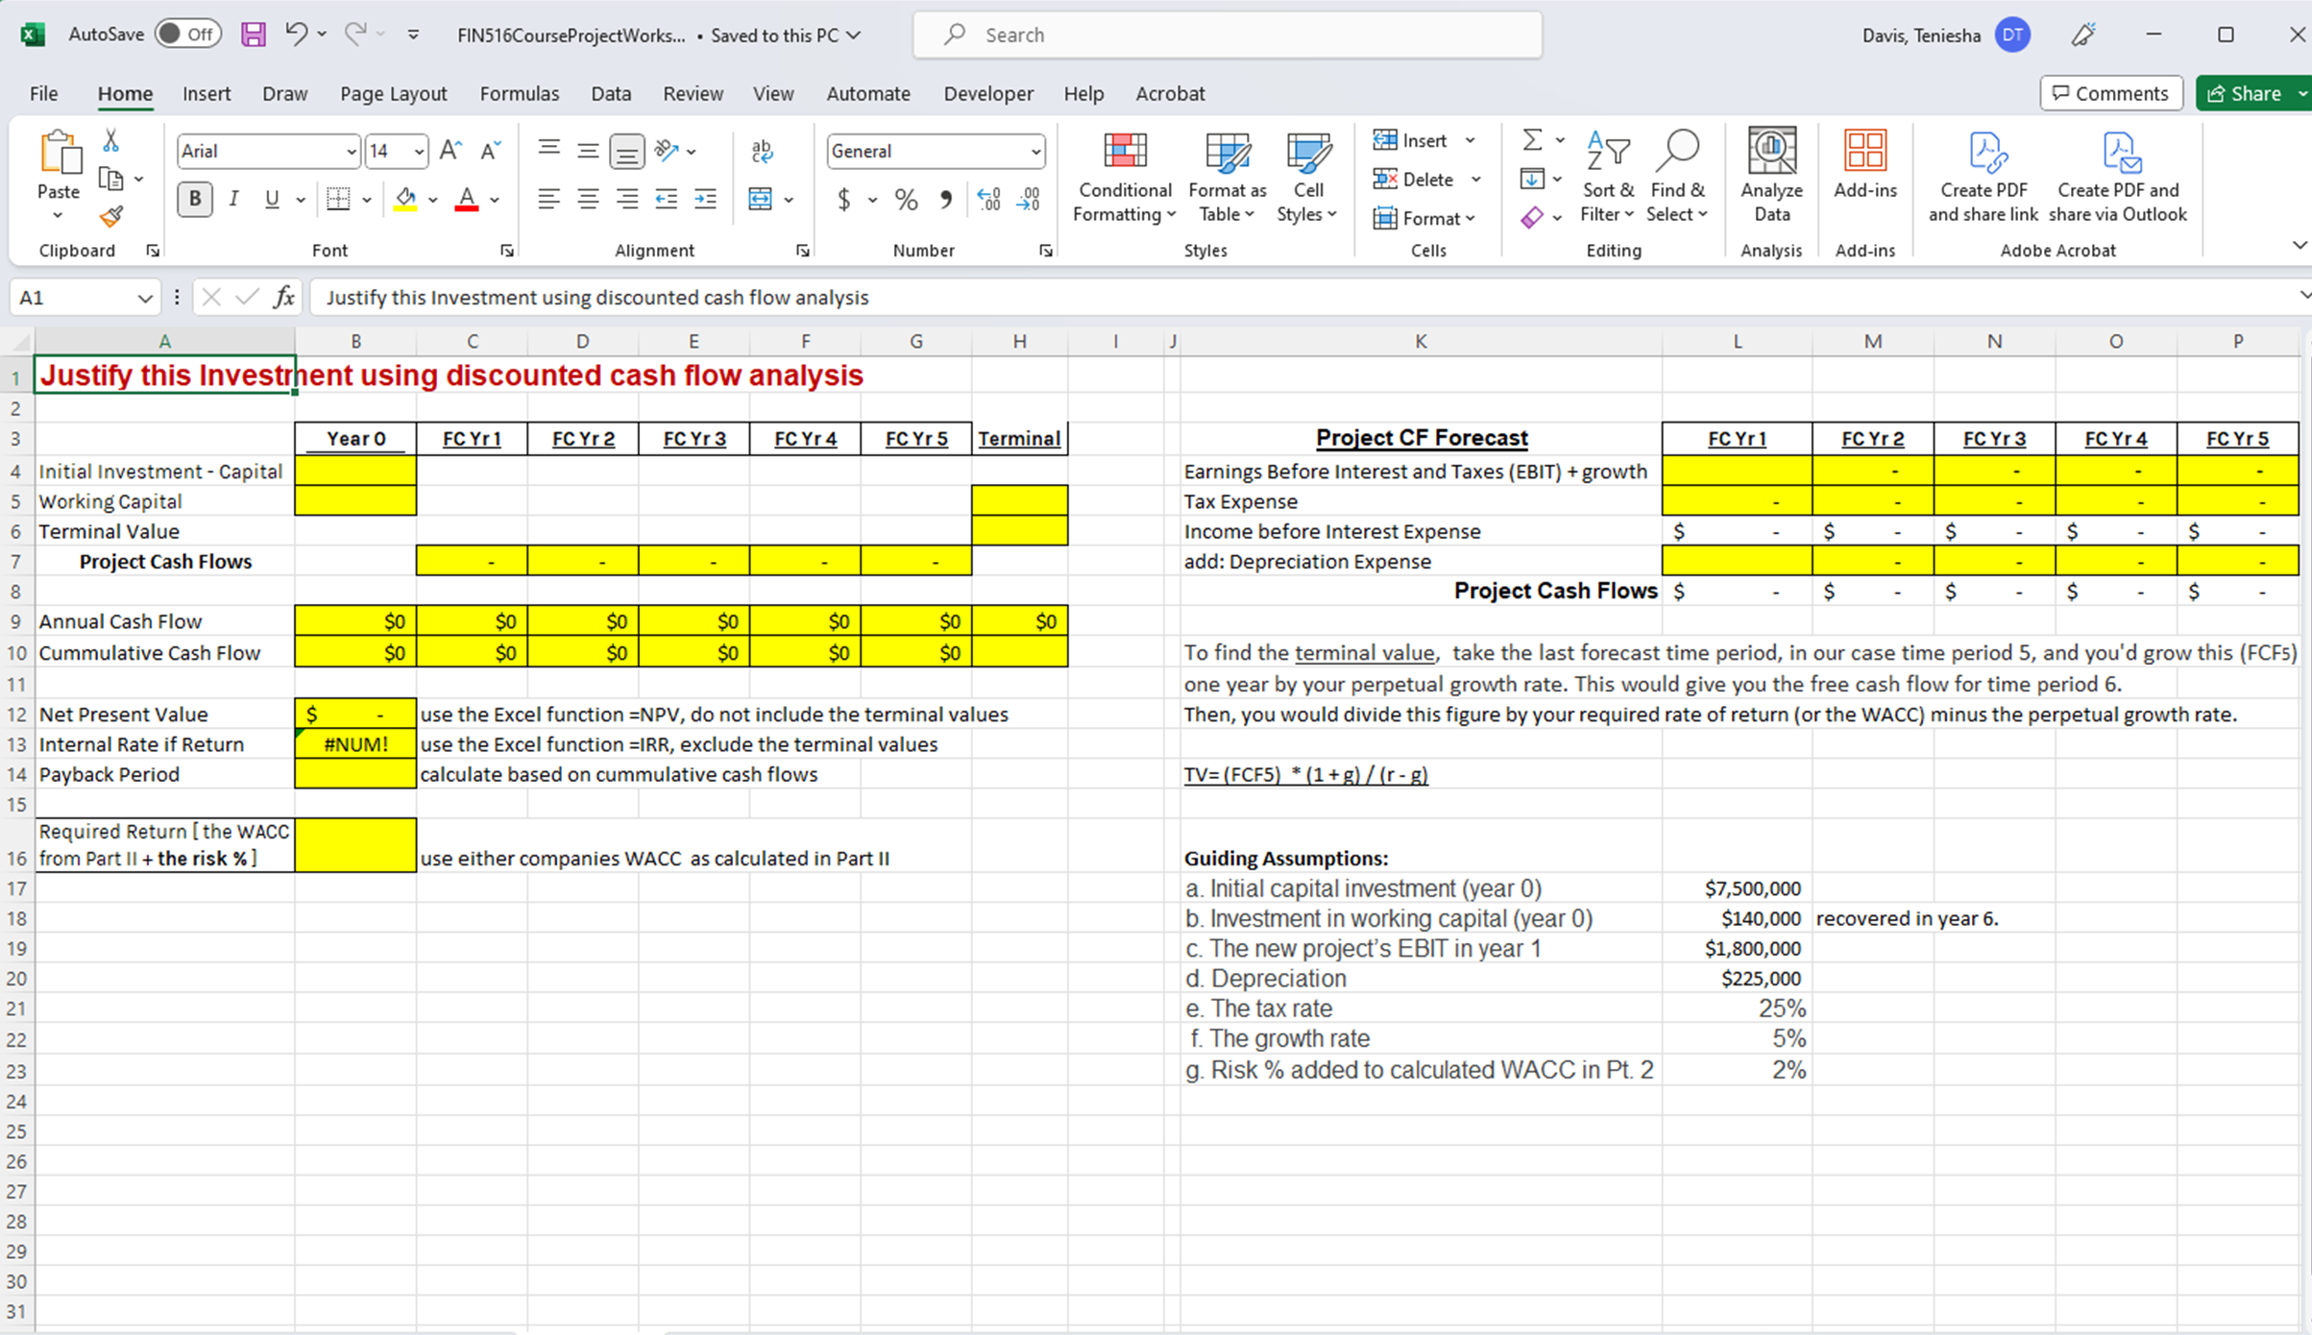Image resolution: width=2312 pixels, height=1335 pixels.
Task: Open the font size 14 dropdown
Action: 419,152
